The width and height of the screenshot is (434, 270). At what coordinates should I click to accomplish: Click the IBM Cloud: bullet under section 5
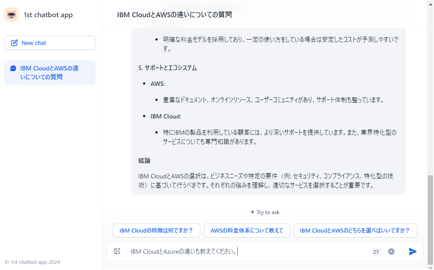click(x=166, y=116)
